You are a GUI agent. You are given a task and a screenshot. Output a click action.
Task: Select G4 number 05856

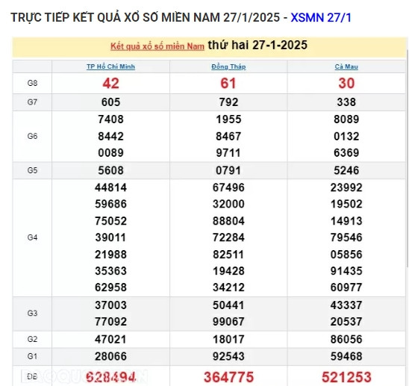point(346,255)
